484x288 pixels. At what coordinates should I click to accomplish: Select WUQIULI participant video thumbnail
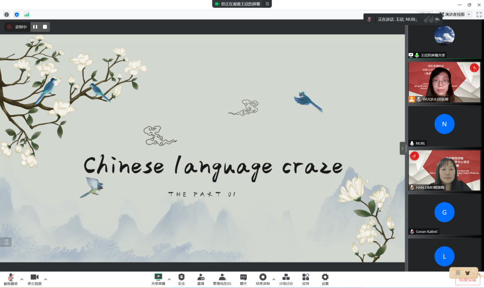(x=444, y=82)
